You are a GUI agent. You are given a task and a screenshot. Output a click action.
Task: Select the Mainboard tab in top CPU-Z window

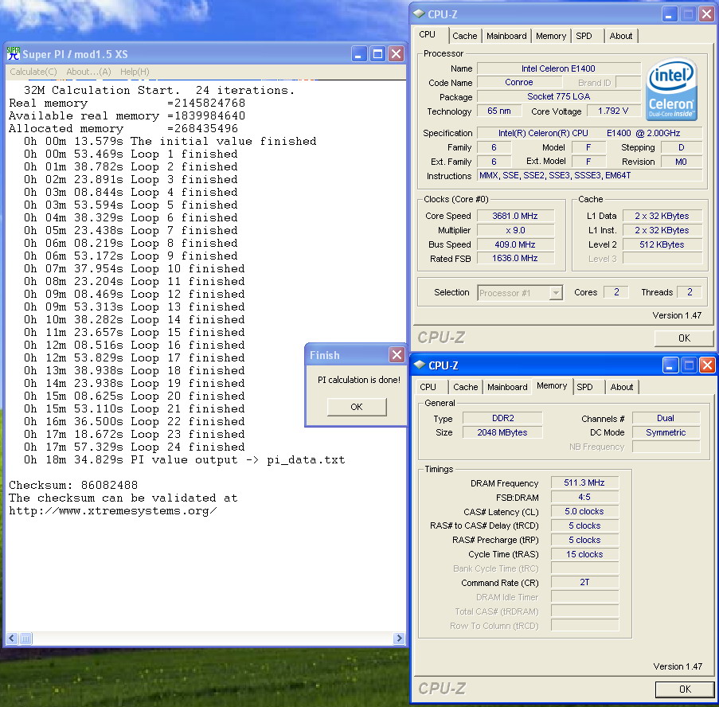(506, 36)
